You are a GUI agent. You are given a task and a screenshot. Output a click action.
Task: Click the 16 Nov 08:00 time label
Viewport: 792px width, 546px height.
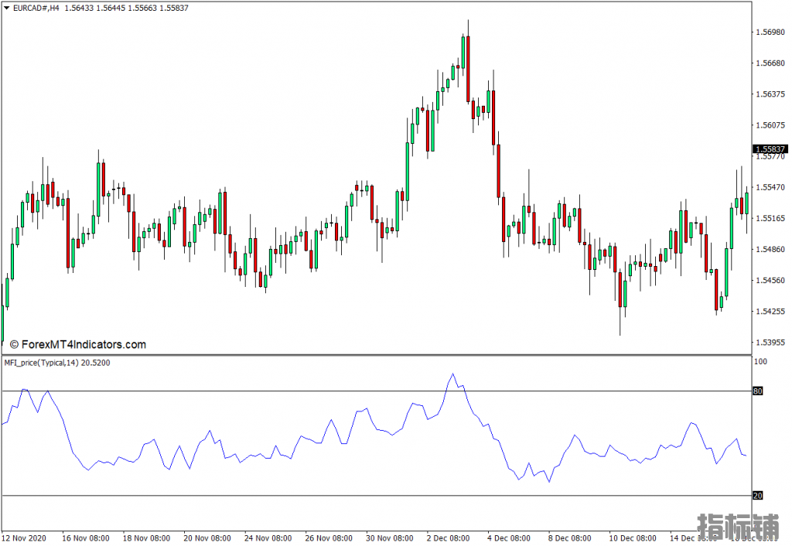[x=86, y=538]
